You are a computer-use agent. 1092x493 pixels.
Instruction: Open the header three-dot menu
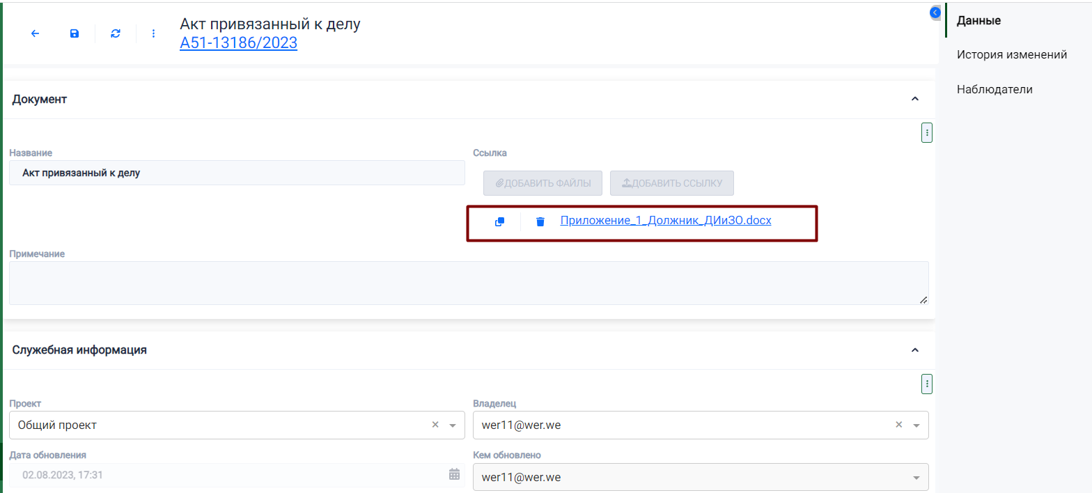coord(154,33)
